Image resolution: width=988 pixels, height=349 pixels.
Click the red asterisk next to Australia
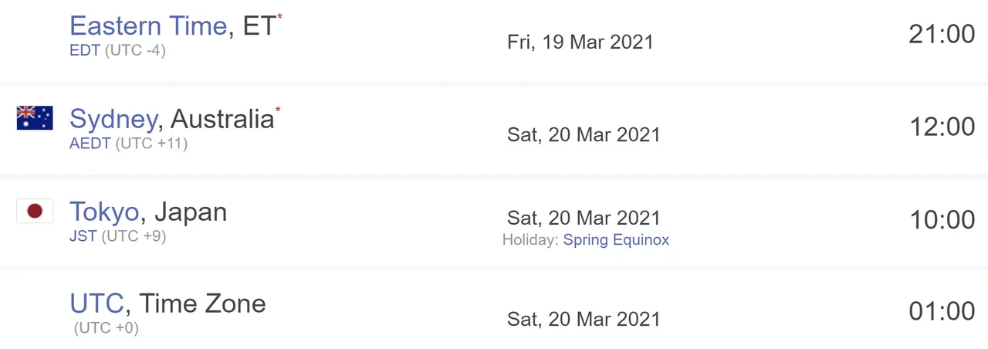click(278, 110)
